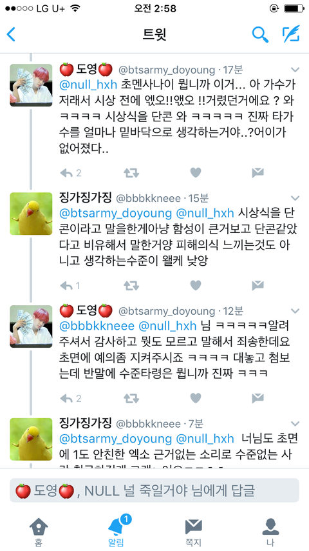Open the 쪽지 messages tab
The height and width of the screenshot is (551, 309).
pyautogui.click(x=193, y=530)
